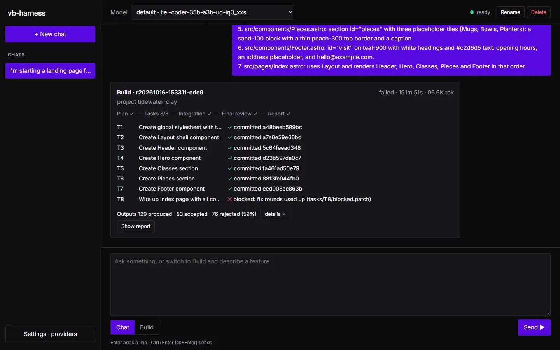Screen dimensions: 560x350
Task: Click the green checkmark beside T1 commit
Action: [230, 127]
